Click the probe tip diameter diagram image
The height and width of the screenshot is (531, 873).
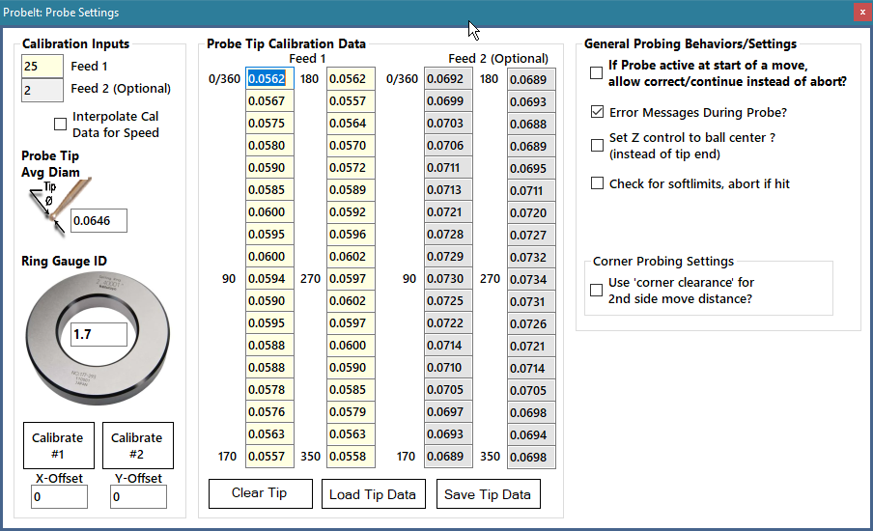click(x=59, y=206)
